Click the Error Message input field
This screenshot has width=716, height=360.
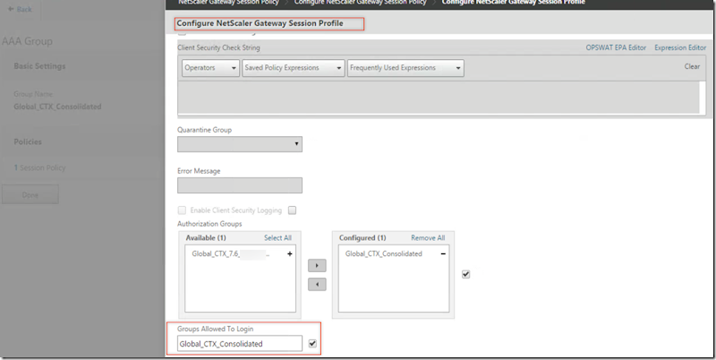240,185
